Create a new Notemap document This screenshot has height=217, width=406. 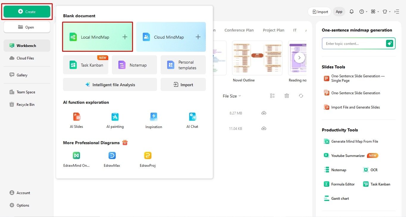(134, 65)
